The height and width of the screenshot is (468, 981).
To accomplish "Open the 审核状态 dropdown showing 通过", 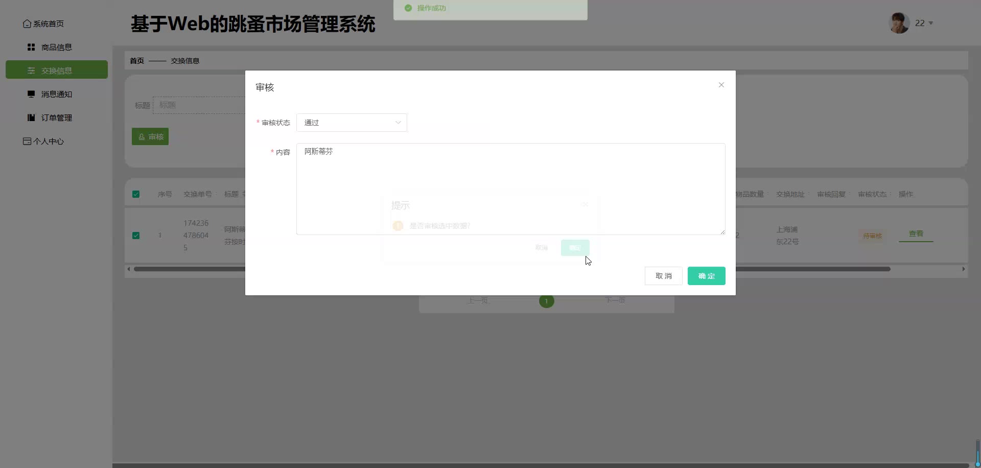I will pos(352,123).
